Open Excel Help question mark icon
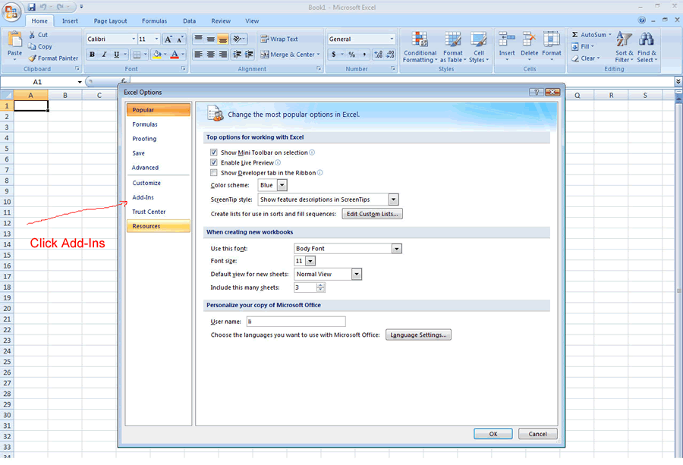The image size is (683, 465). pos(641,20)
